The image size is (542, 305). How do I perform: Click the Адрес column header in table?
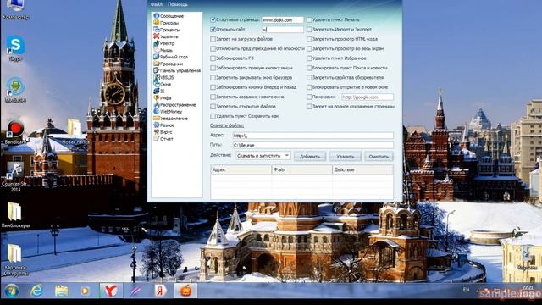(241, 169)
